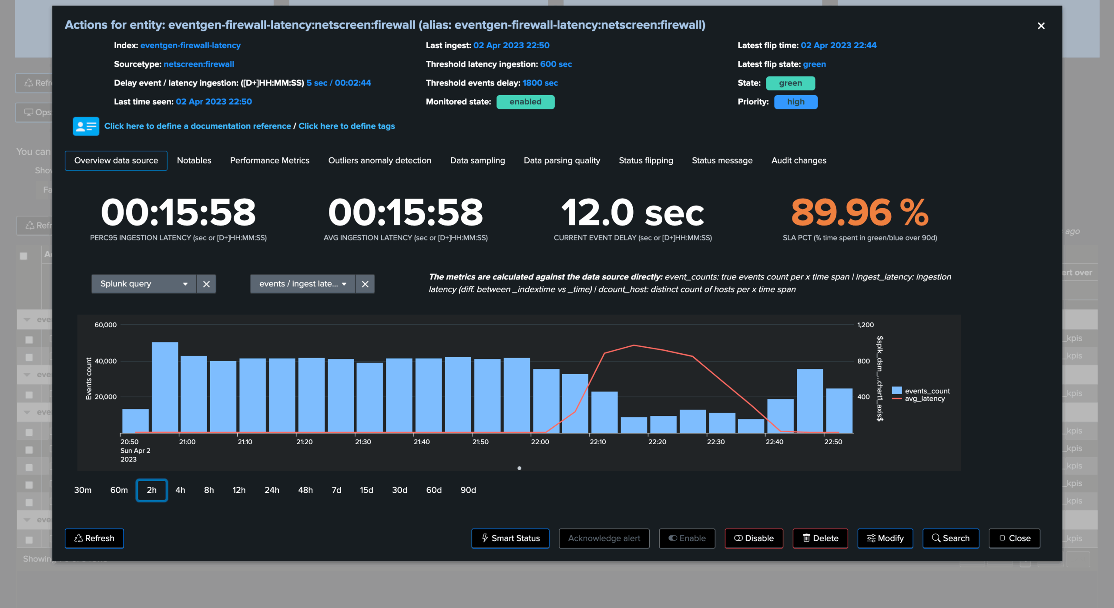Viewport: 1114px width, 608px height.
Task: Click the Smart Status lightning icon
Action: click(485, 538)
